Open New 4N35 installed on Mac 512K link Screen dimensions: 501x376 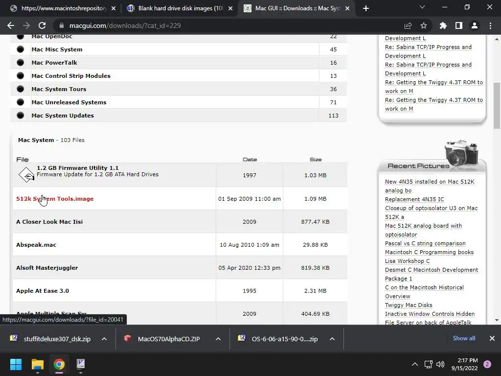point(430,186)
